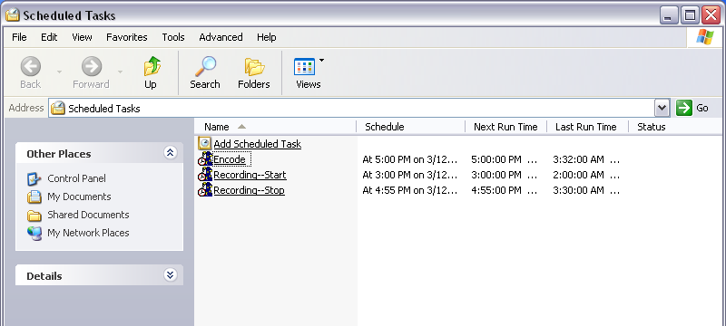The image size is (726, 326).
Task: Go to Shared Documents link
Action: (x=88, y=215)
